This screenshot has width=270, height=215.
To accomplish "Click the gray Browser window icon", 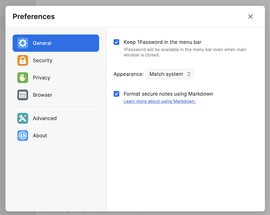I will click(x=23, y=95).
